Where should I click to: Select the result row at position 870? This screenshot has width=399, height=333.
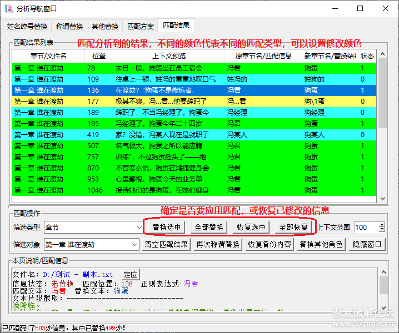[194, 168]
